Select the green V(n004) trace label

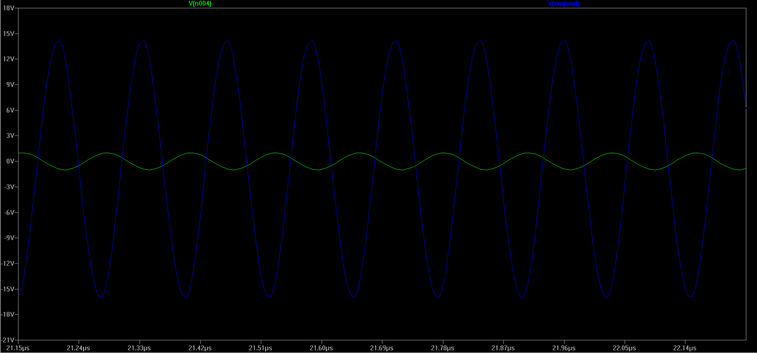(200, 4)
